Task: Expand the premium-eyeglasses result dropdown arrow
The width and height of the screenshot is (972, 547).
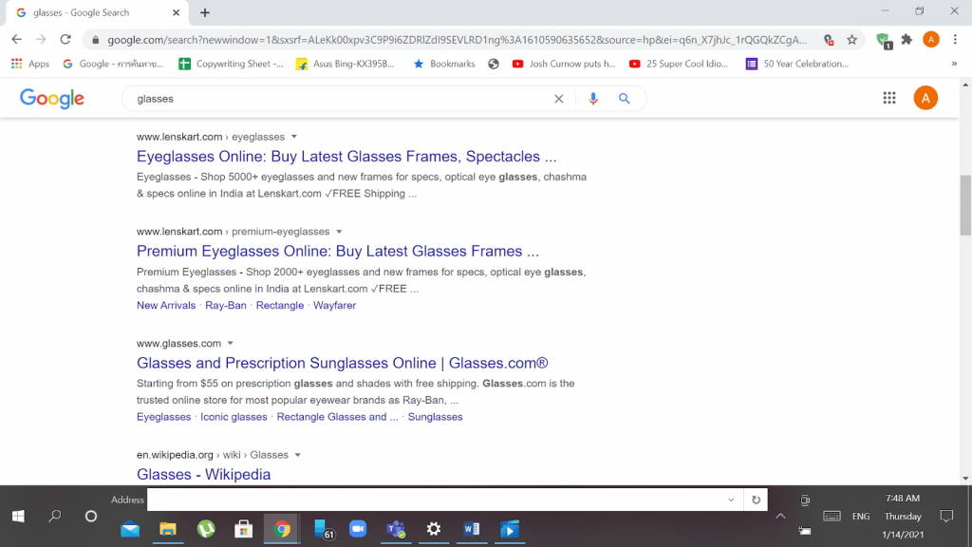Action: (x=339, y=232)
